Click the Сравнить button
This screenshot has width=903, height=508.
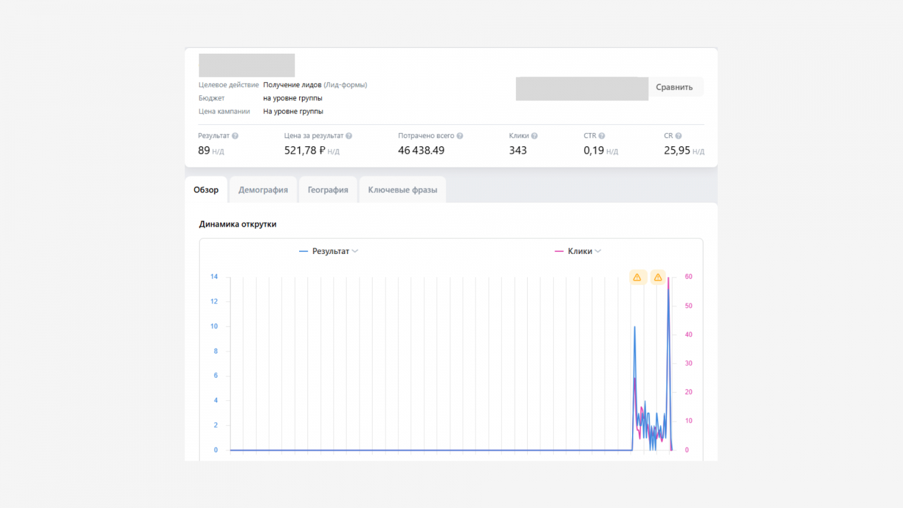(x=674, y=87)
